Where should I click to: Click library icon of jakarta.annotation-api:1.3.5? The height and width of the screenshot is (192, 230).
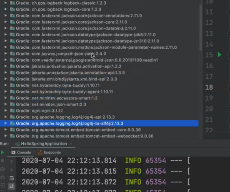[x=12, y=72]
